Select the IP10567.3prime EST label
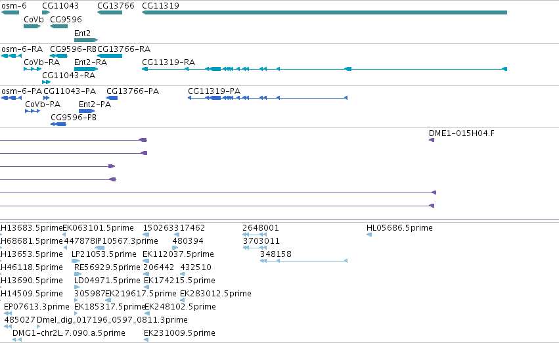 click(x=127, y=240)
